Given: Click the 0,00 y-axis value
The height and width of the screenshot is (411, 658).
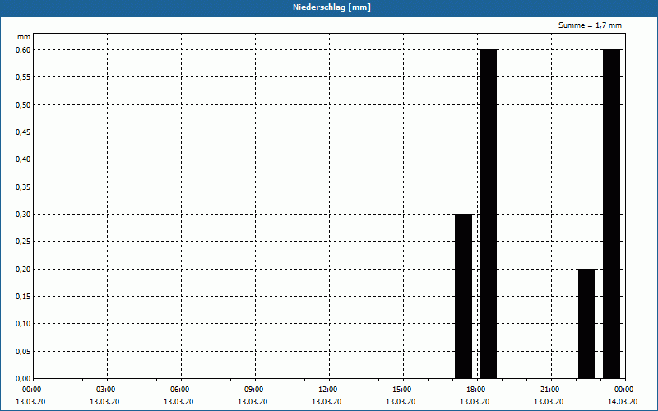Looking at the screenshot, I should [x=23, y=378].
